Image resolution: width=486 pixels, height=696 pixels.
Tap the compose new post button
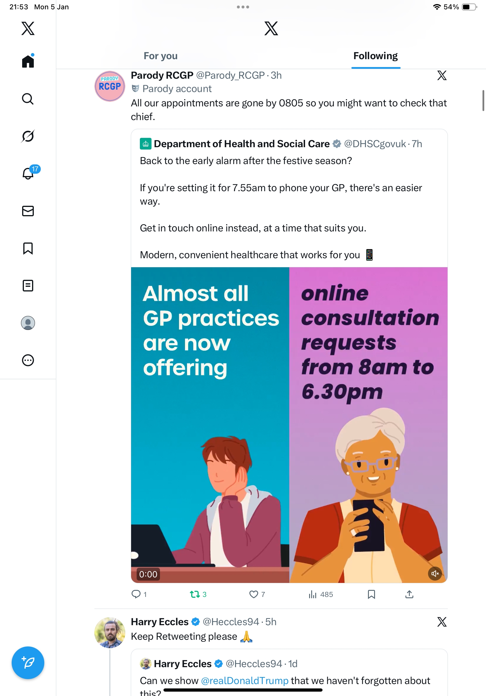pos(28,663)
